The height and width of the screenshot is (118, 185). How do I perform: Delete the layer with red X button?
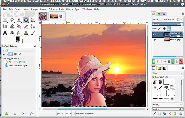coord(181,61)
